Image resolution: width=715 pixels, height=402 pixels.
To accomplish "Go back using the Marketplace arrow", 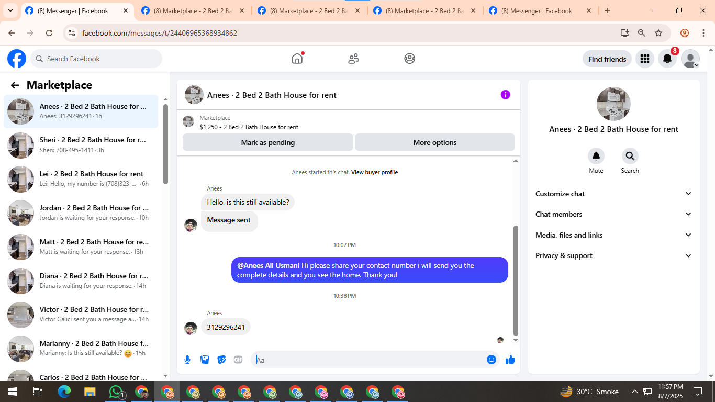I will [x=15, y=85].
